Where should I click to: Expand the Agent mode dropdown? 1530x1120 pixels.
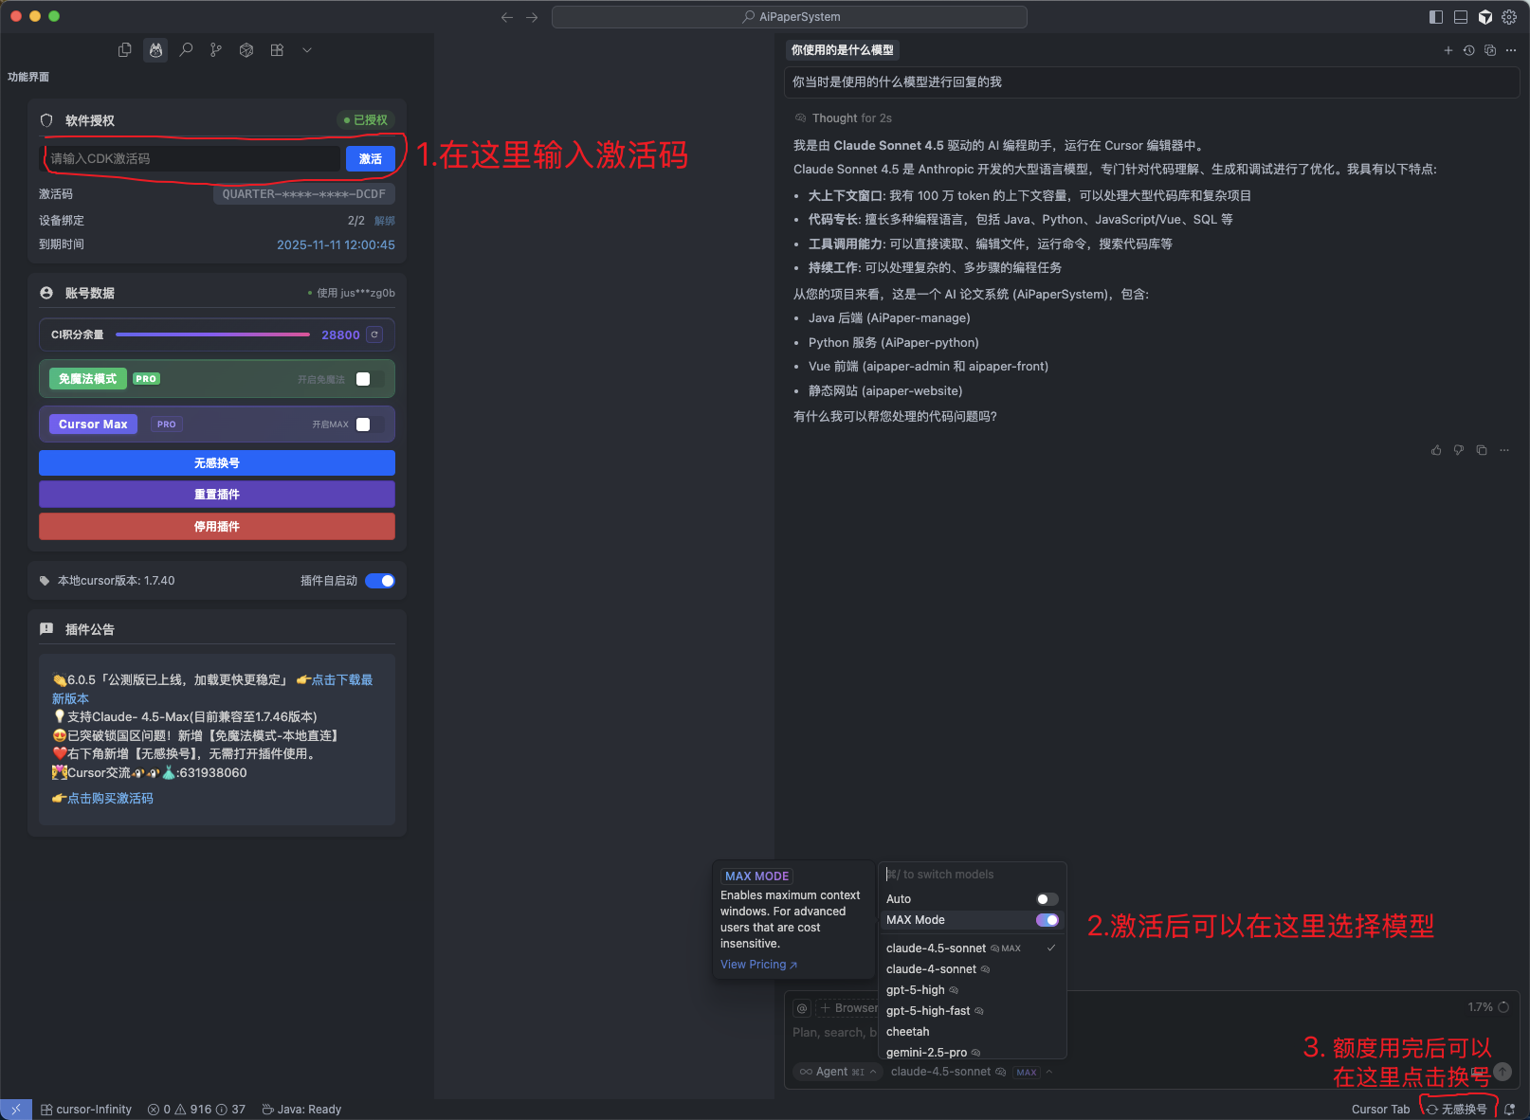(x=837, y=1072)
